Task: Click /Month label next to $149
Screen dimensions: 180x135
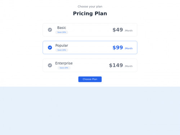Action: pyautogui.click(x=129, y=66)
